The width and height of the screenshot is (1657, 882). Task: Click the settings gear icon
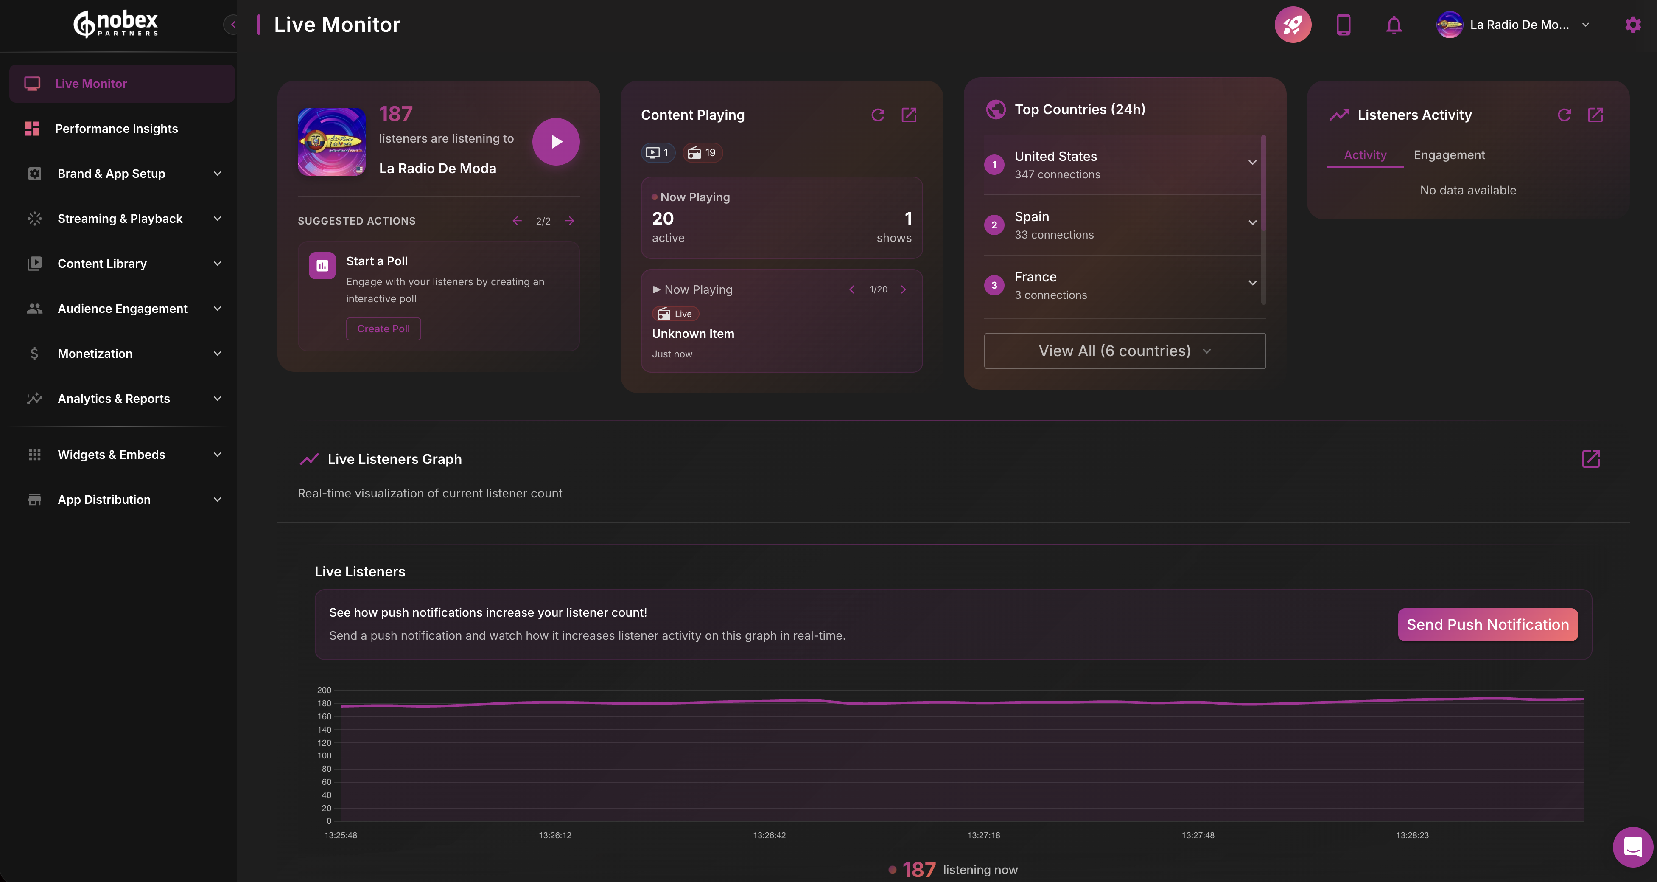coord(1632,25)
